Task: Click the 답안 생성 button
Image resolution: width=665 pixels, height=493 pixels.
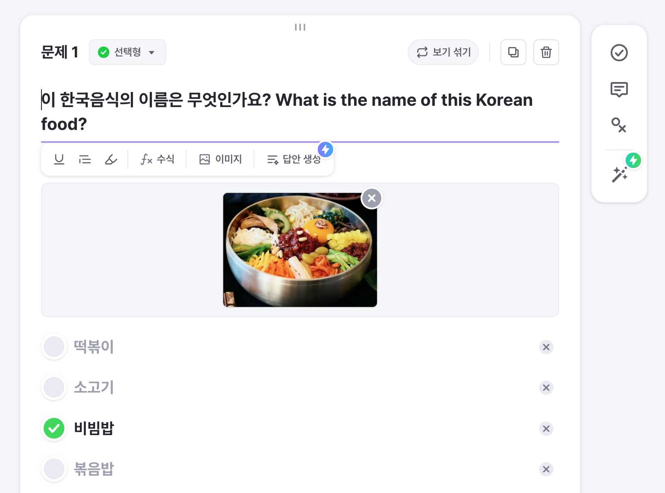Action: click(294, 159)
